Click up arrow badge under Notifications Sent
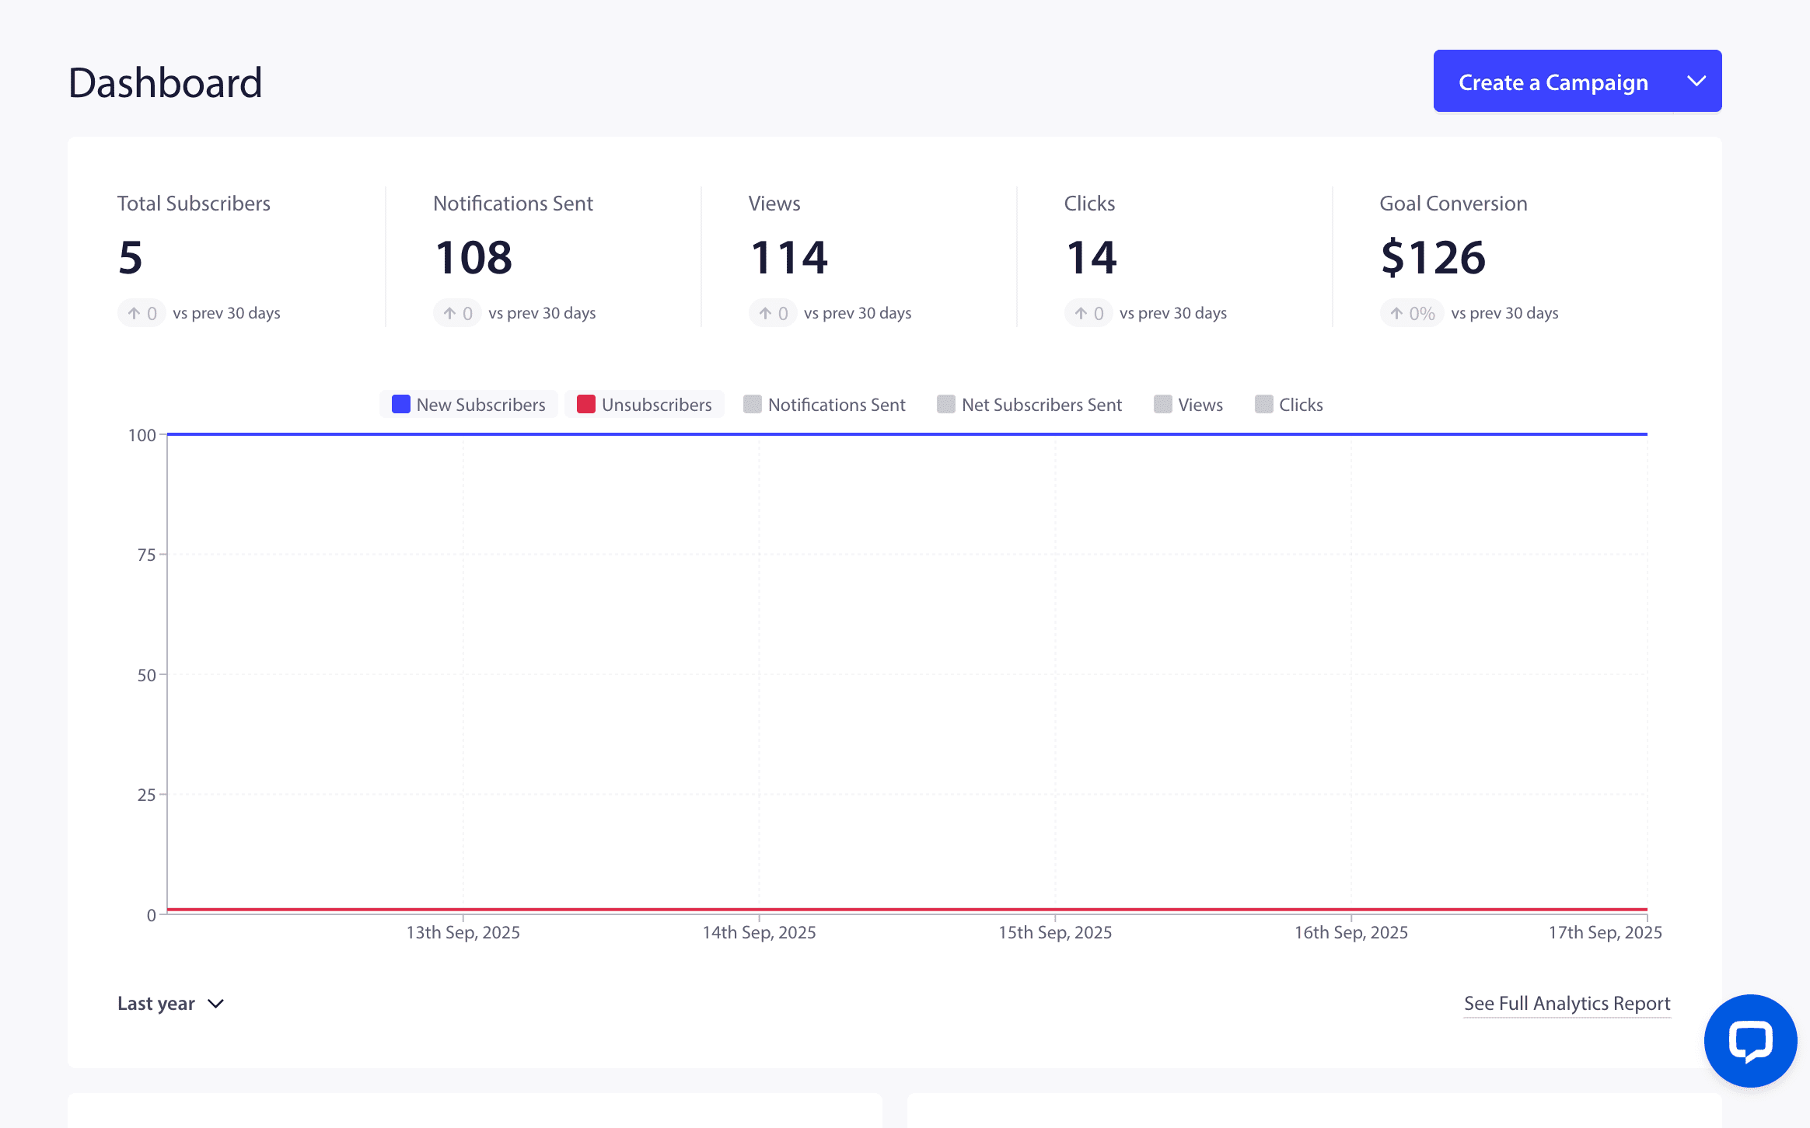 pyautogui.click(x=457, y=313)
